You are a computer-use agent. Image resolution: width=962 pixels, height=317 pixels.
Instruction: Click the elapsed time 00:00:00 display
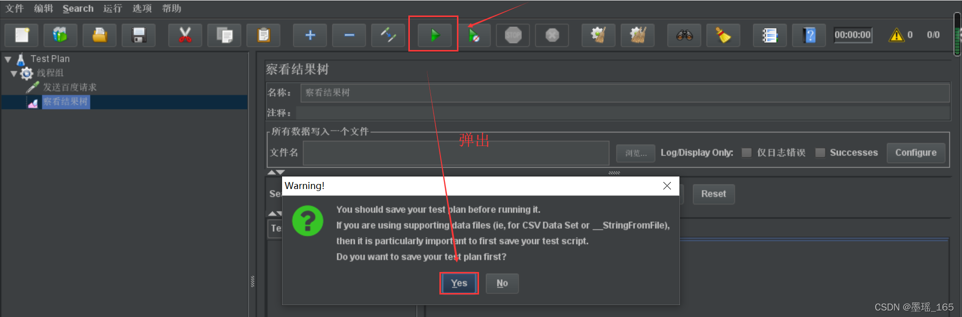(x=852, y=35)
